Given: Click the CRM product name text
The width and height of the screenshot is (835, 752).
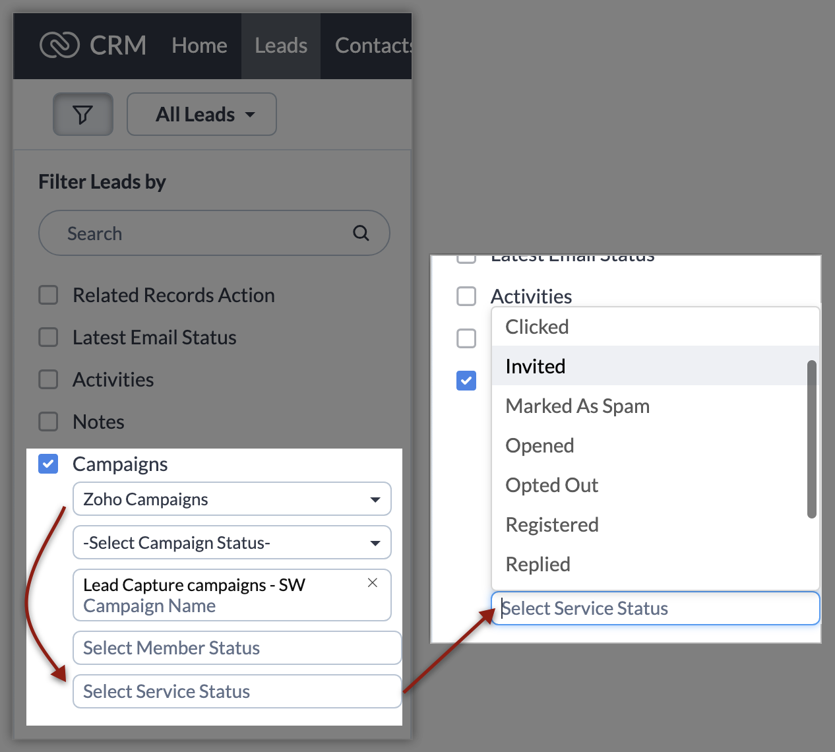Looking at the screenshot, I should click(118, 46).
